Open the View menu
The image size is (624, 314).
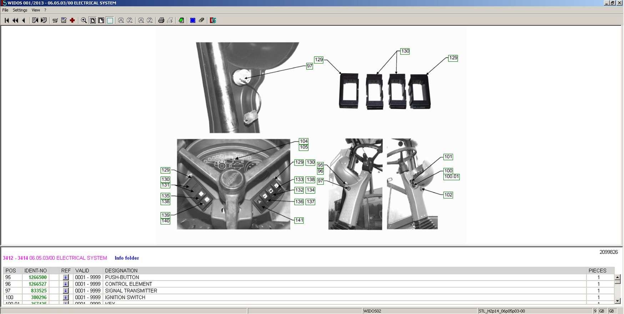(36, 10)
